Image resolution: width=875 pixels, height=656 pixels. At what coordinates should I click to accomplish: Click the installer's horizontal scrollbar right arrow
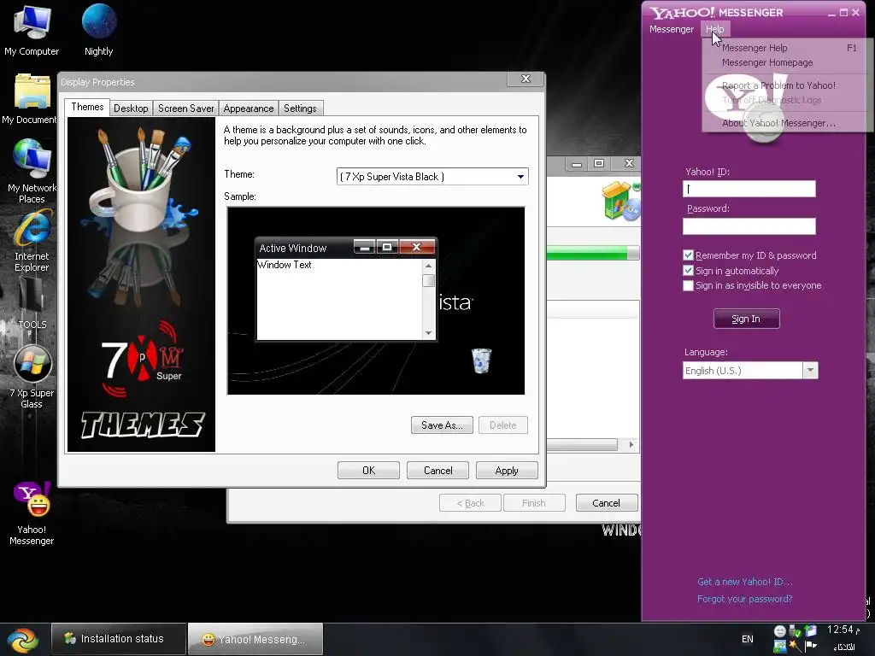coord(631,444)
